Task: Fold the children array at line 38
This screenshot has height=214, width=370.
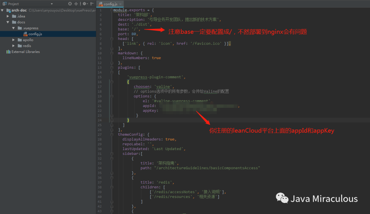Action: (x=112, y=187)
